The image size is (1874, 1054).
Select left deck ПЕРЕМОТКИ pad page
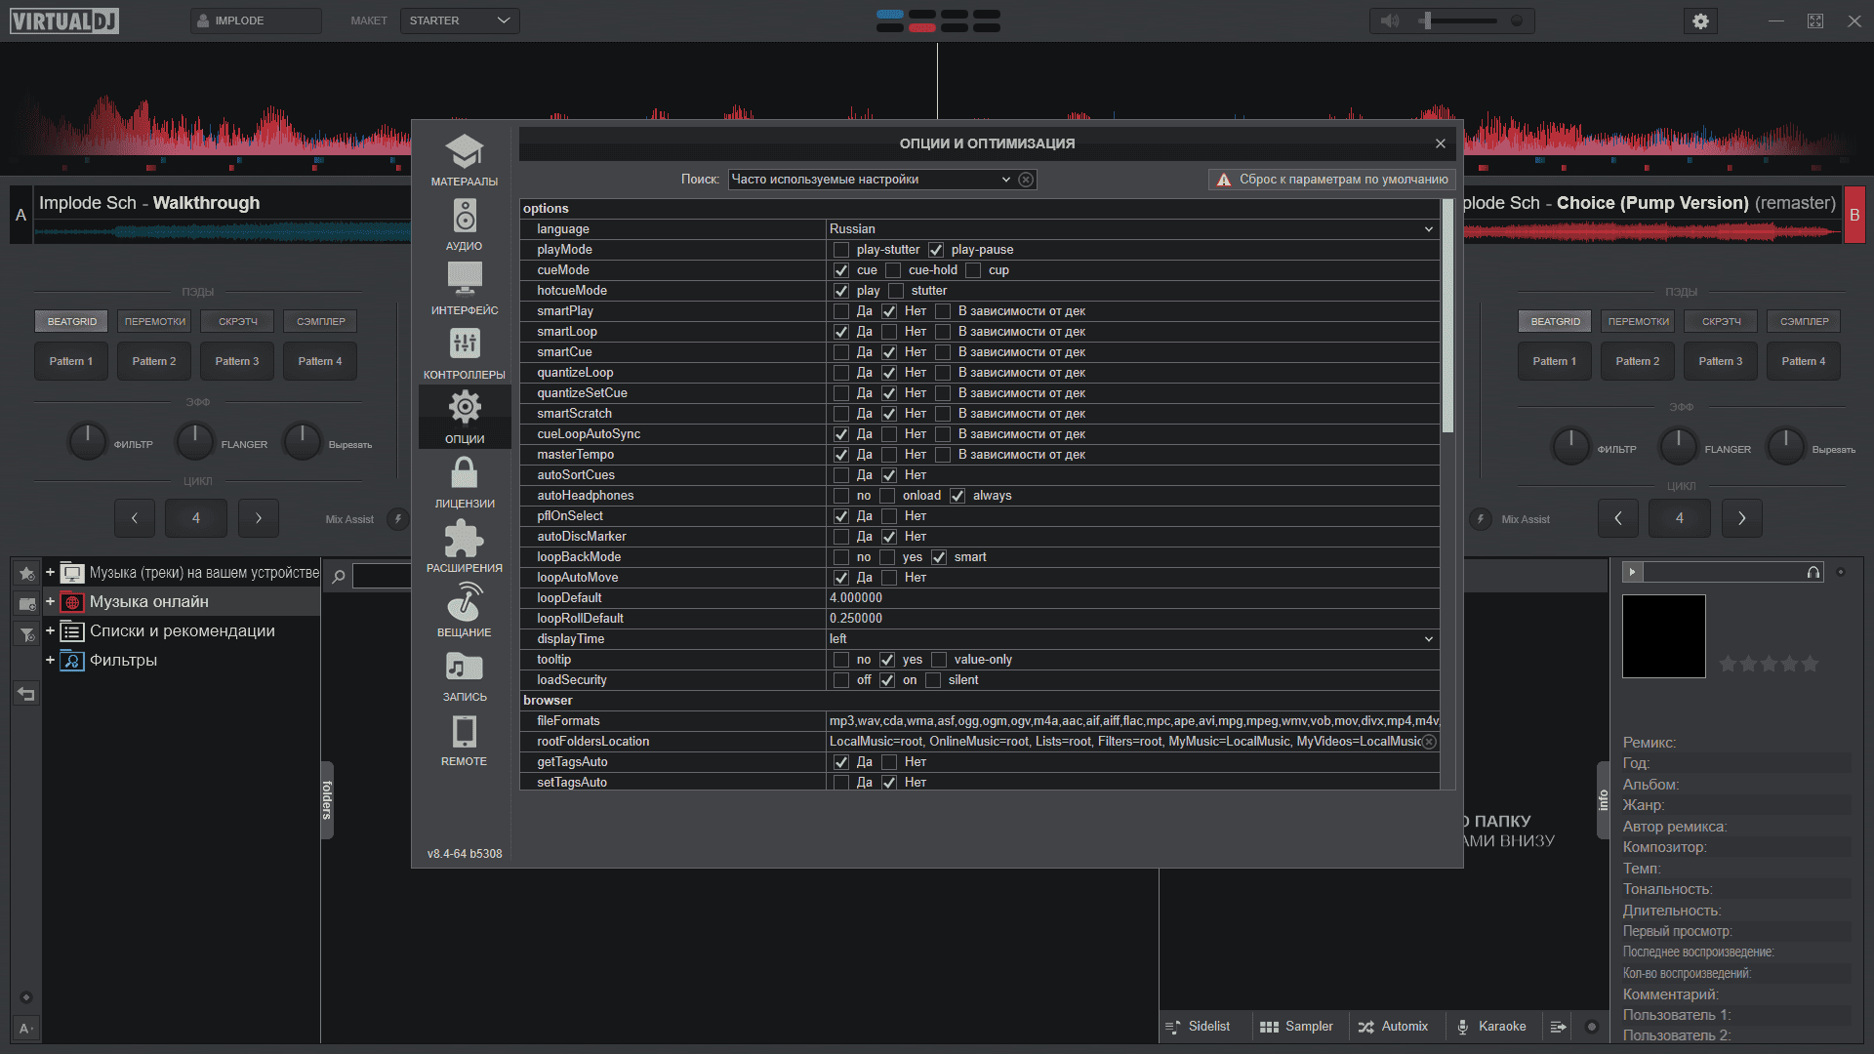pos(155,321)
